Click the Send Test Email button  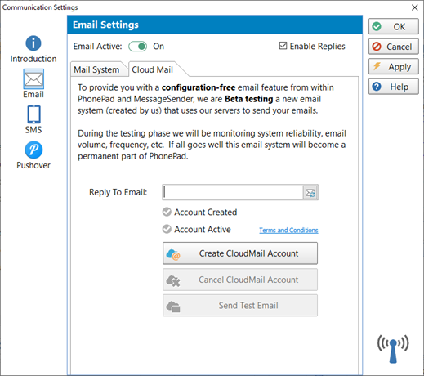pos(240,306)
